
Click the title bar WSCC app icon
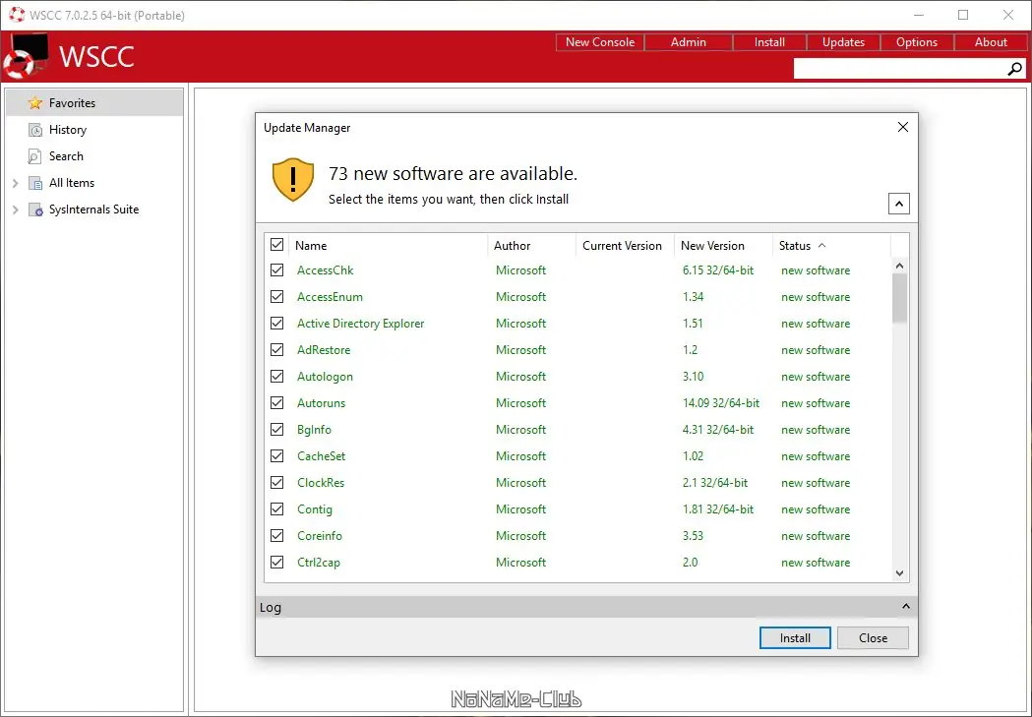point(17,15)
